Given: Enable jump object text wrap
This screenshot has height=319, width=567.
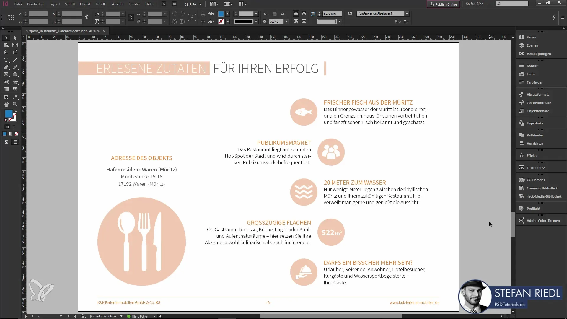Looking at the screenshot, I should (304, 22).
